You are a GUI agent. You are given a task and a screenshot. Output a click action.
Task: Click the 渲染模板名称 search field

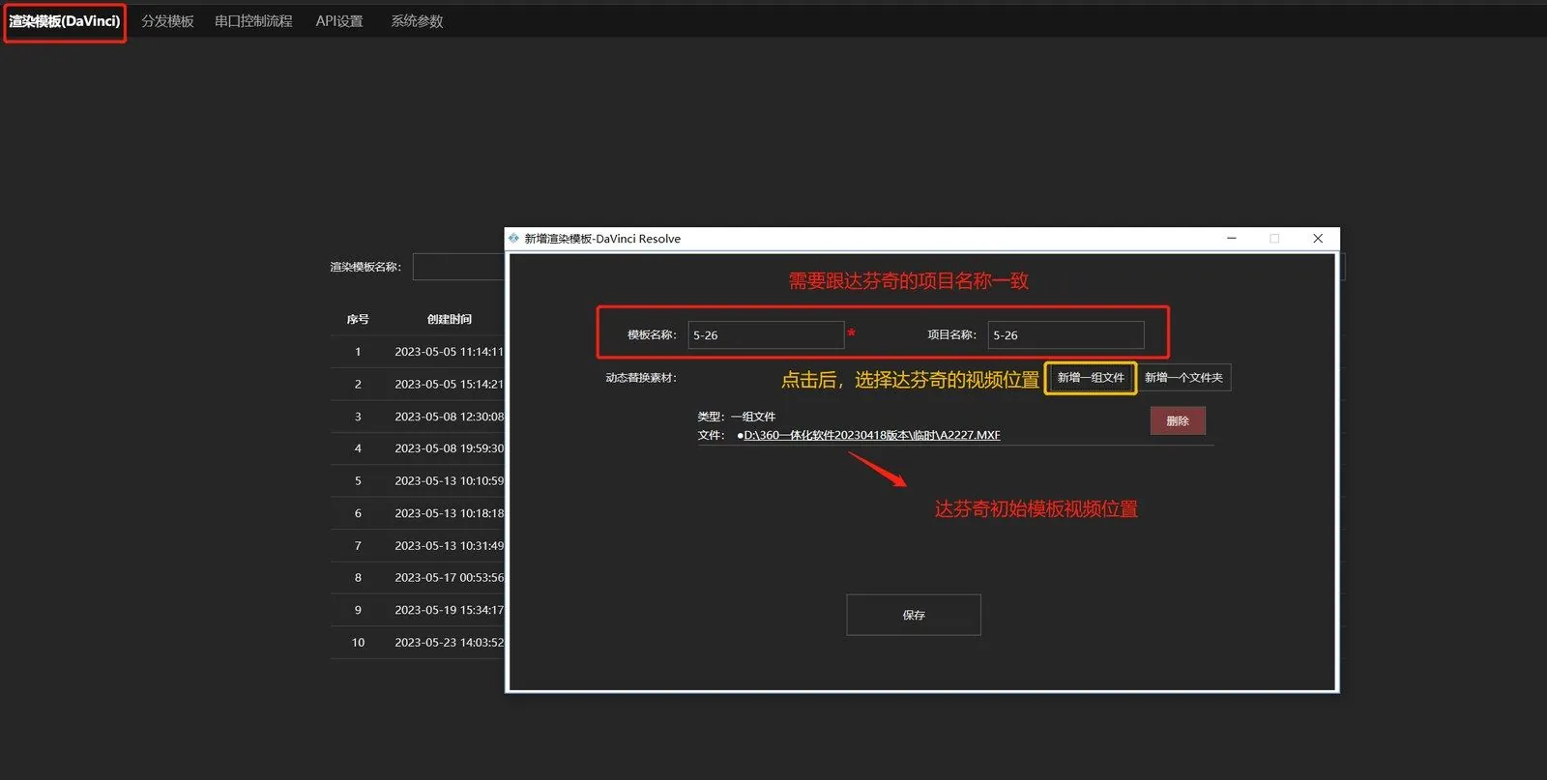(x=458, y=267)
